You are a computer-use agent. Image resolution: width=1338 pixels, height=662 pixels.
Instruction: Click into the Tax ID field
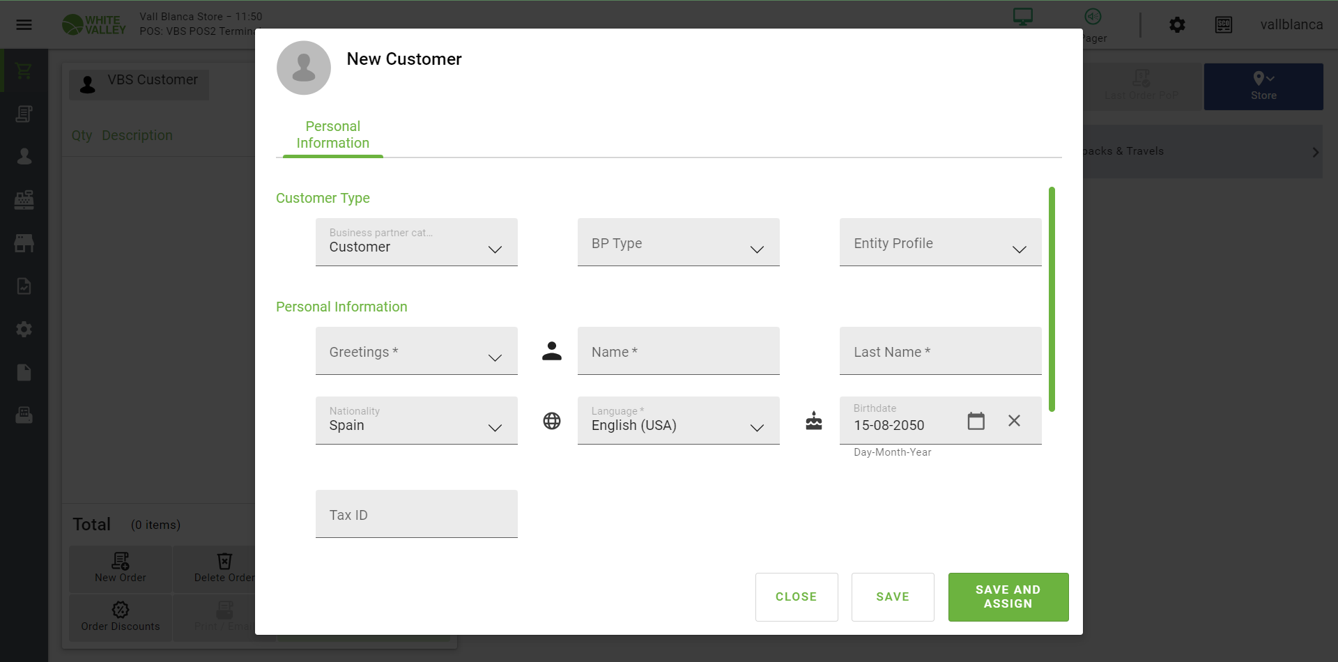pos(416,514)
